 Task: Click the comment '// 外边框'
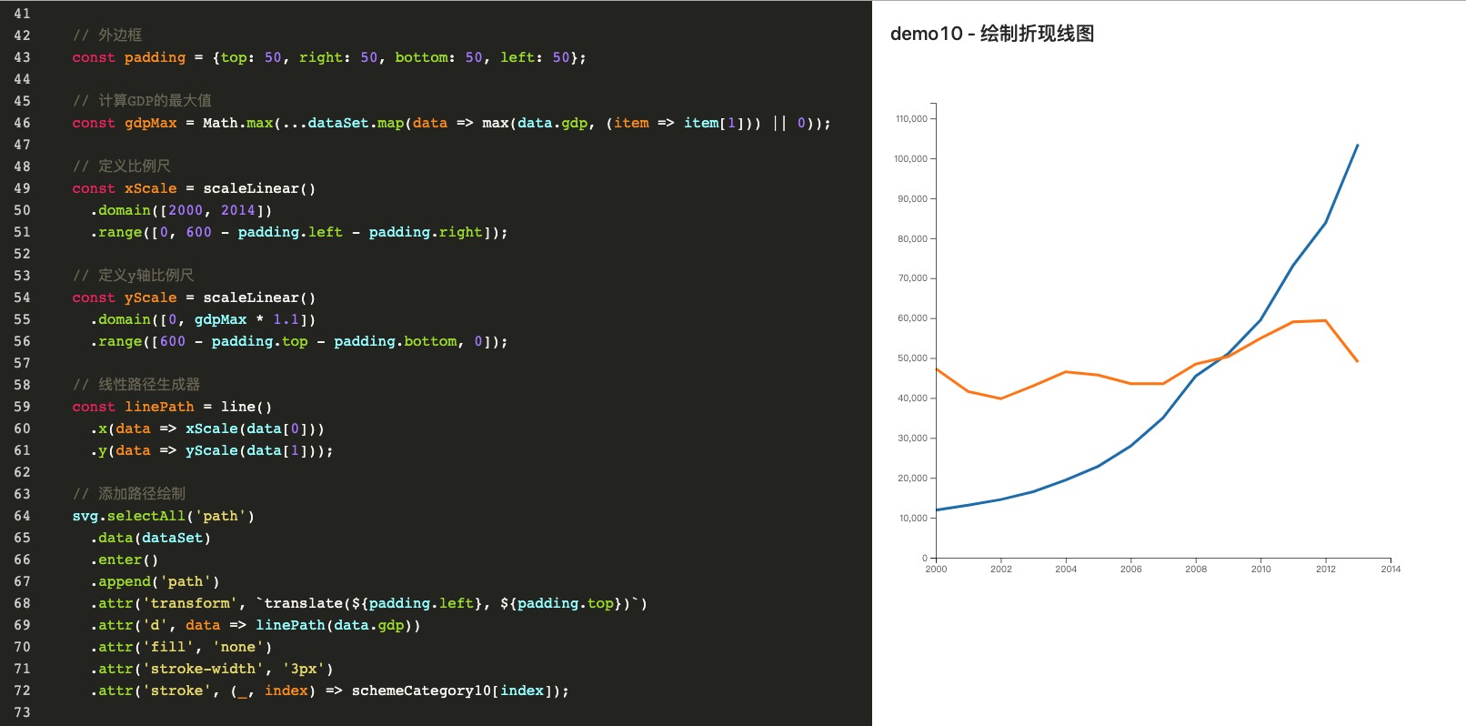107,35
